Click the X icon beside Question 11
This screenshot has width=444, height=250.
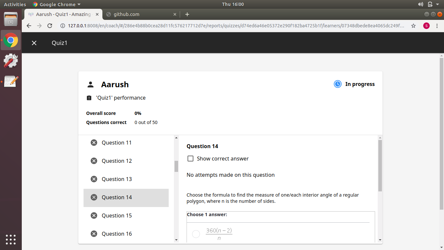pyautogui.click(x=94, y=143)
